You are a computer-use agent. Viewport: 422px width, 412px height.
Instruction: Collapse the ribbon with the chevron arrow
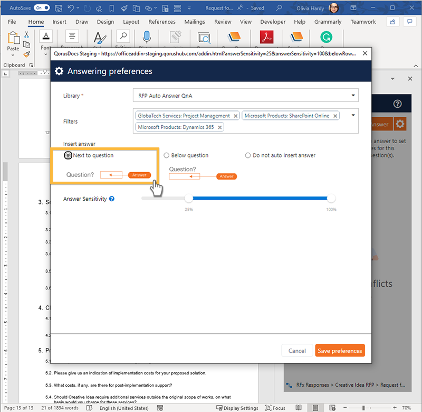tap(416, 65)
